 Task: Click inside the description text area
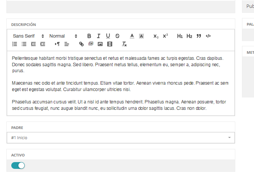click(121, 83)
